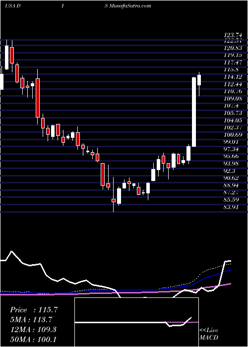Click the 92.3 price axis label
The width and height of the screenshot is (248, 347).
[230, 171]
